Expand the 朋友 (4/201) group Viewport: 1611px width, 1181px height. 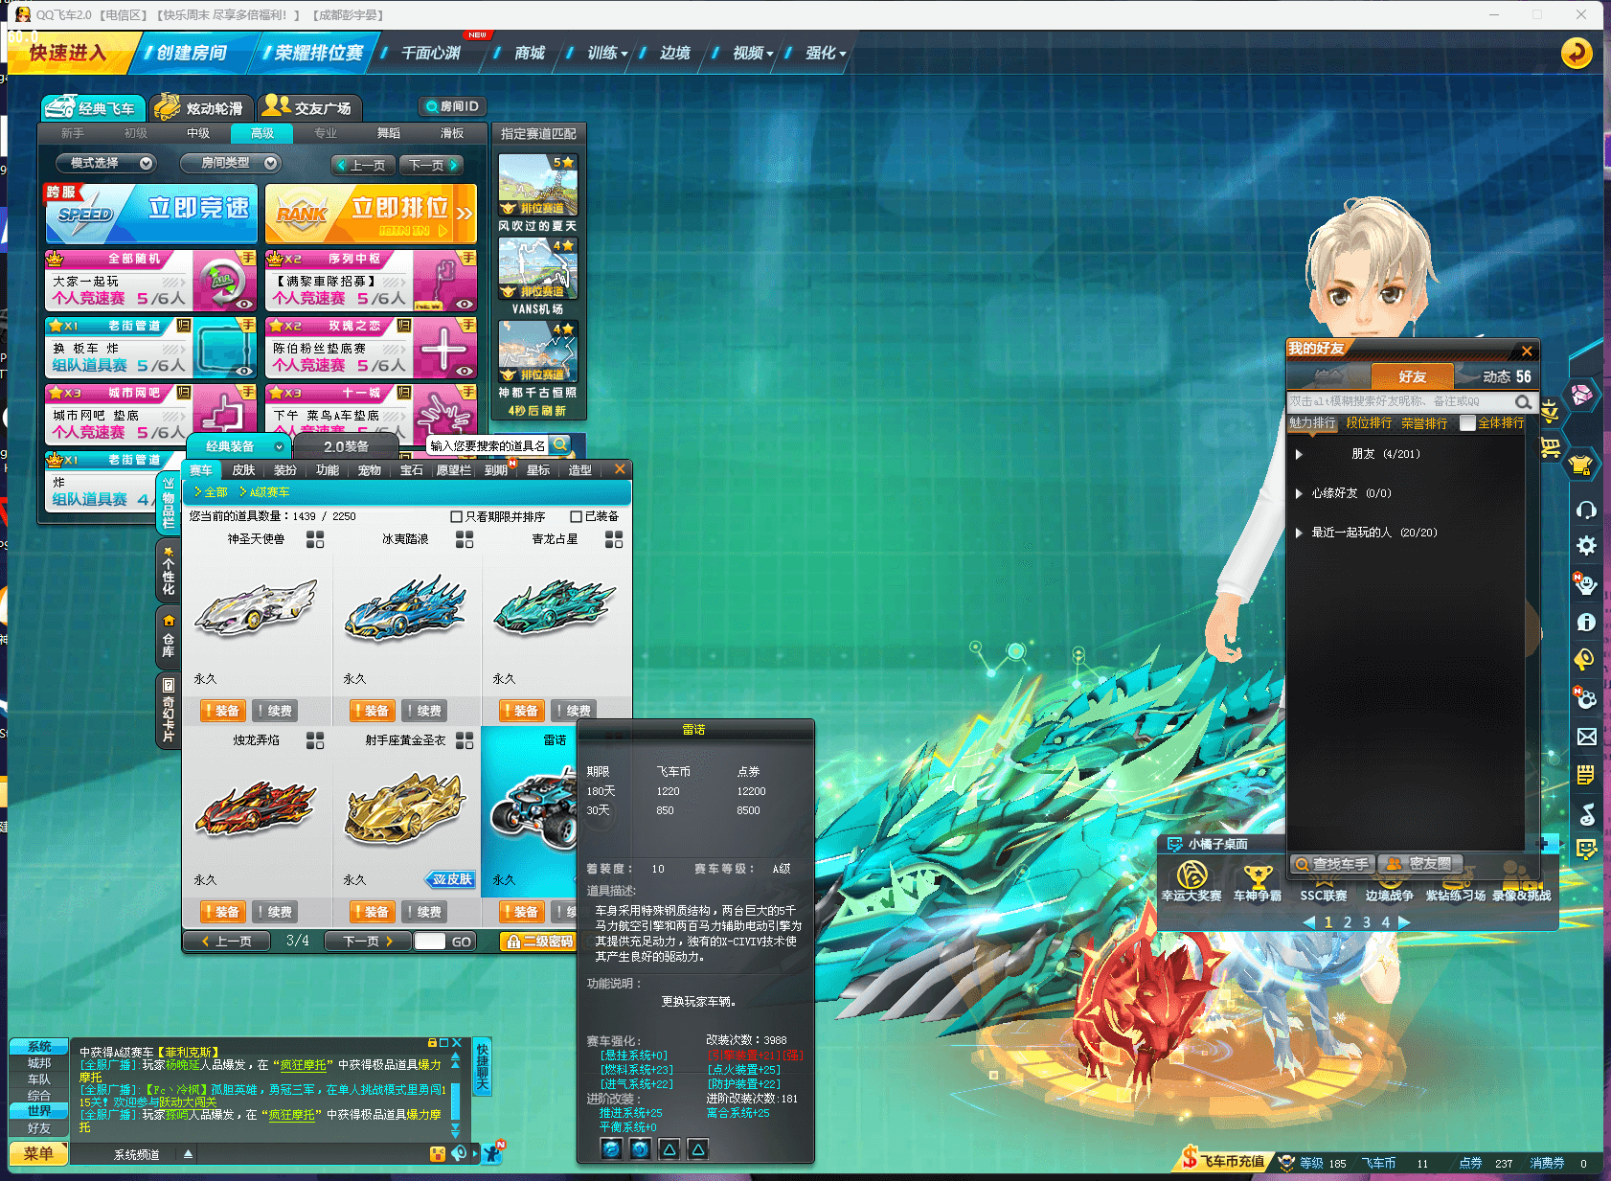pos(1299,454)
